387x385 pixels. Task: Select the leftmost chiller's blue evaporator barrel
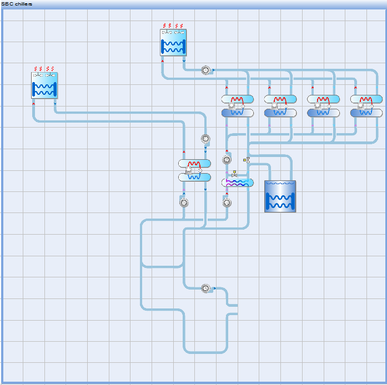[237, 113]
